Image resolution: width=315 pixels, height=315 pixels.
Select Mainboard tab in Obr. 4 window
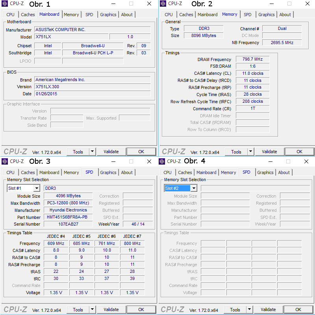pos(206,172)
